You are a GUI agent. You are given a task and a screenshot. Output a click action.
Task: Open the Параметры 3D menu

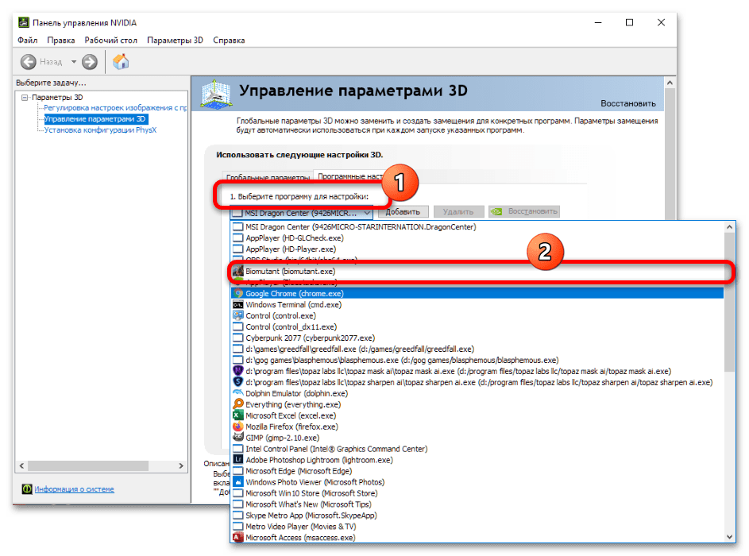175,41
